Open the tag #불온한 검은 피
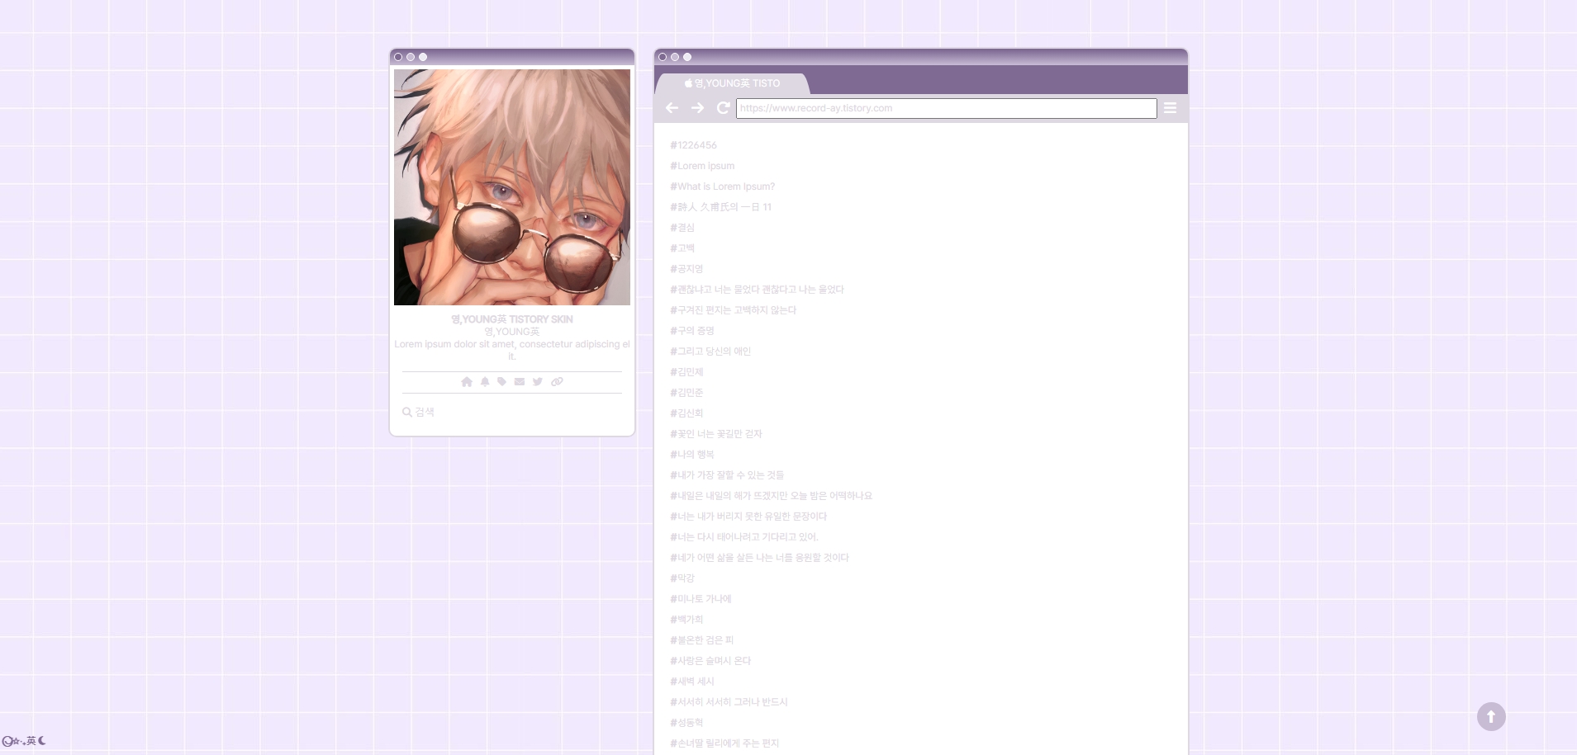The width and height of the screenshot is (1577, 755). click(x=701, y=640)
